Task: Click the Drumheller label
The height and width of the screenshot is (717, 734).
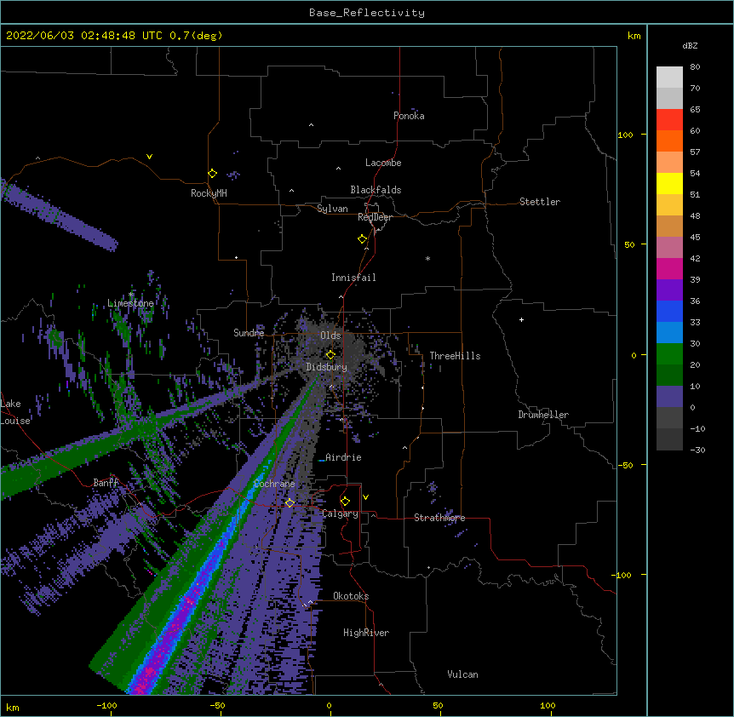Action: click(x=543, y=415)
